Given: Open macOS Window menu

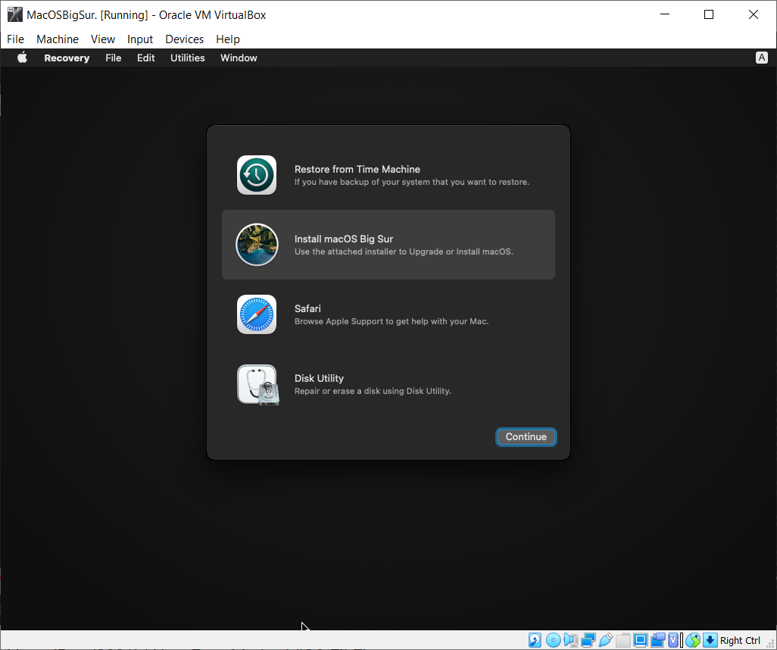Looking at the screenshot, I should point(239,58).
